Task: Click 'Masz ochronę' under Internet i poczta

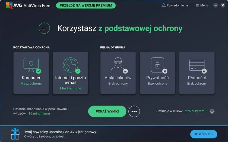Action: click(71, 88)
